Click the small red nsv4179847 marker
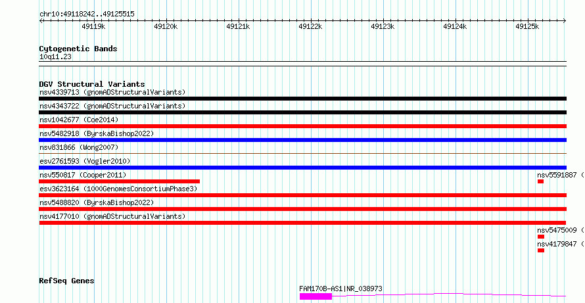Viewport: 585px width, 303px height. coord(541,250)
